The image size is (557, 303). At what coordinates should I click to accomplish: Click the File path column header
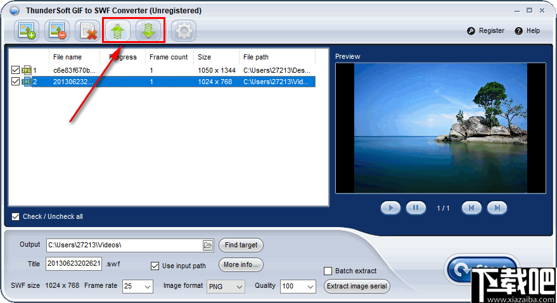click(x=277, y=57)
